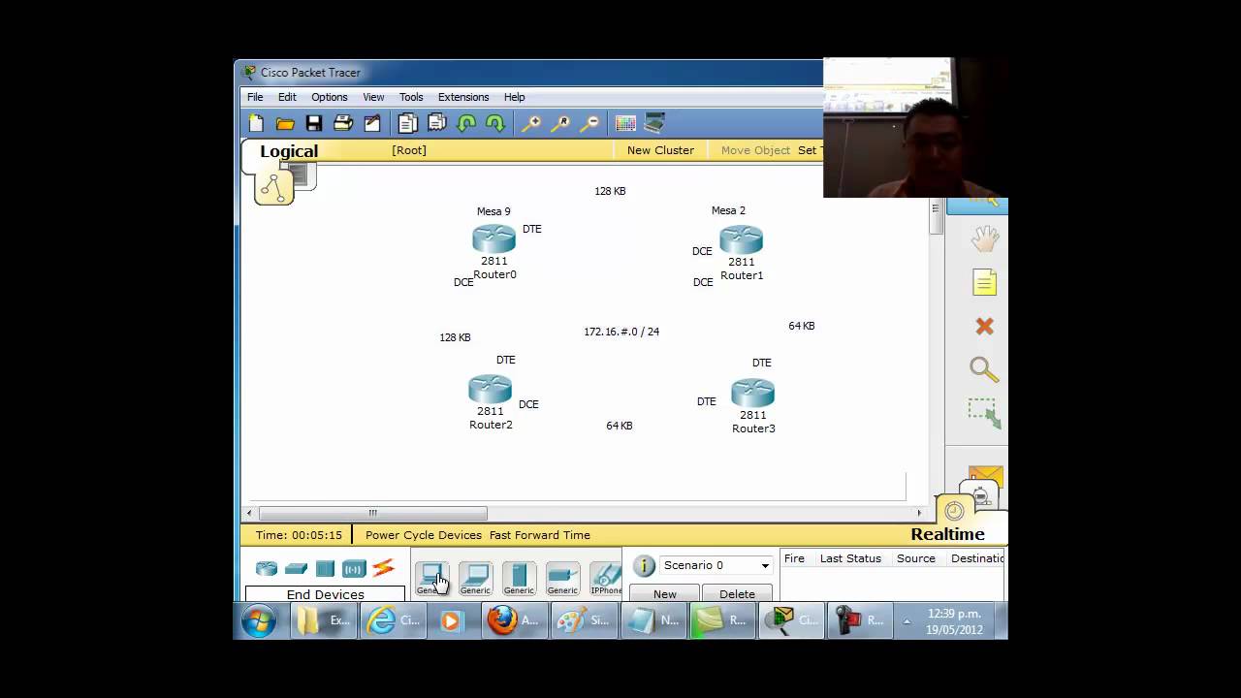This screenshot has height=698, width=1241.
Task: Switch to Realtime mode tab
Action: pos(947,534)
